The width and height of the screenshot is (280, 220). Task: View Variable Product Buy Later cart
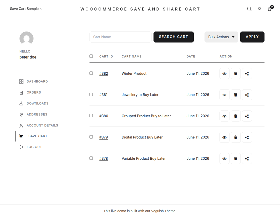[224, 158]
